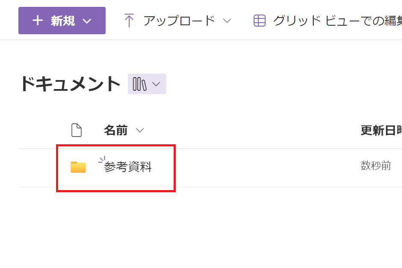Click the plus icon on the 新規 button
Viewport: 402px width, 268px height.
pyautogui.click(x=38, y=21)
